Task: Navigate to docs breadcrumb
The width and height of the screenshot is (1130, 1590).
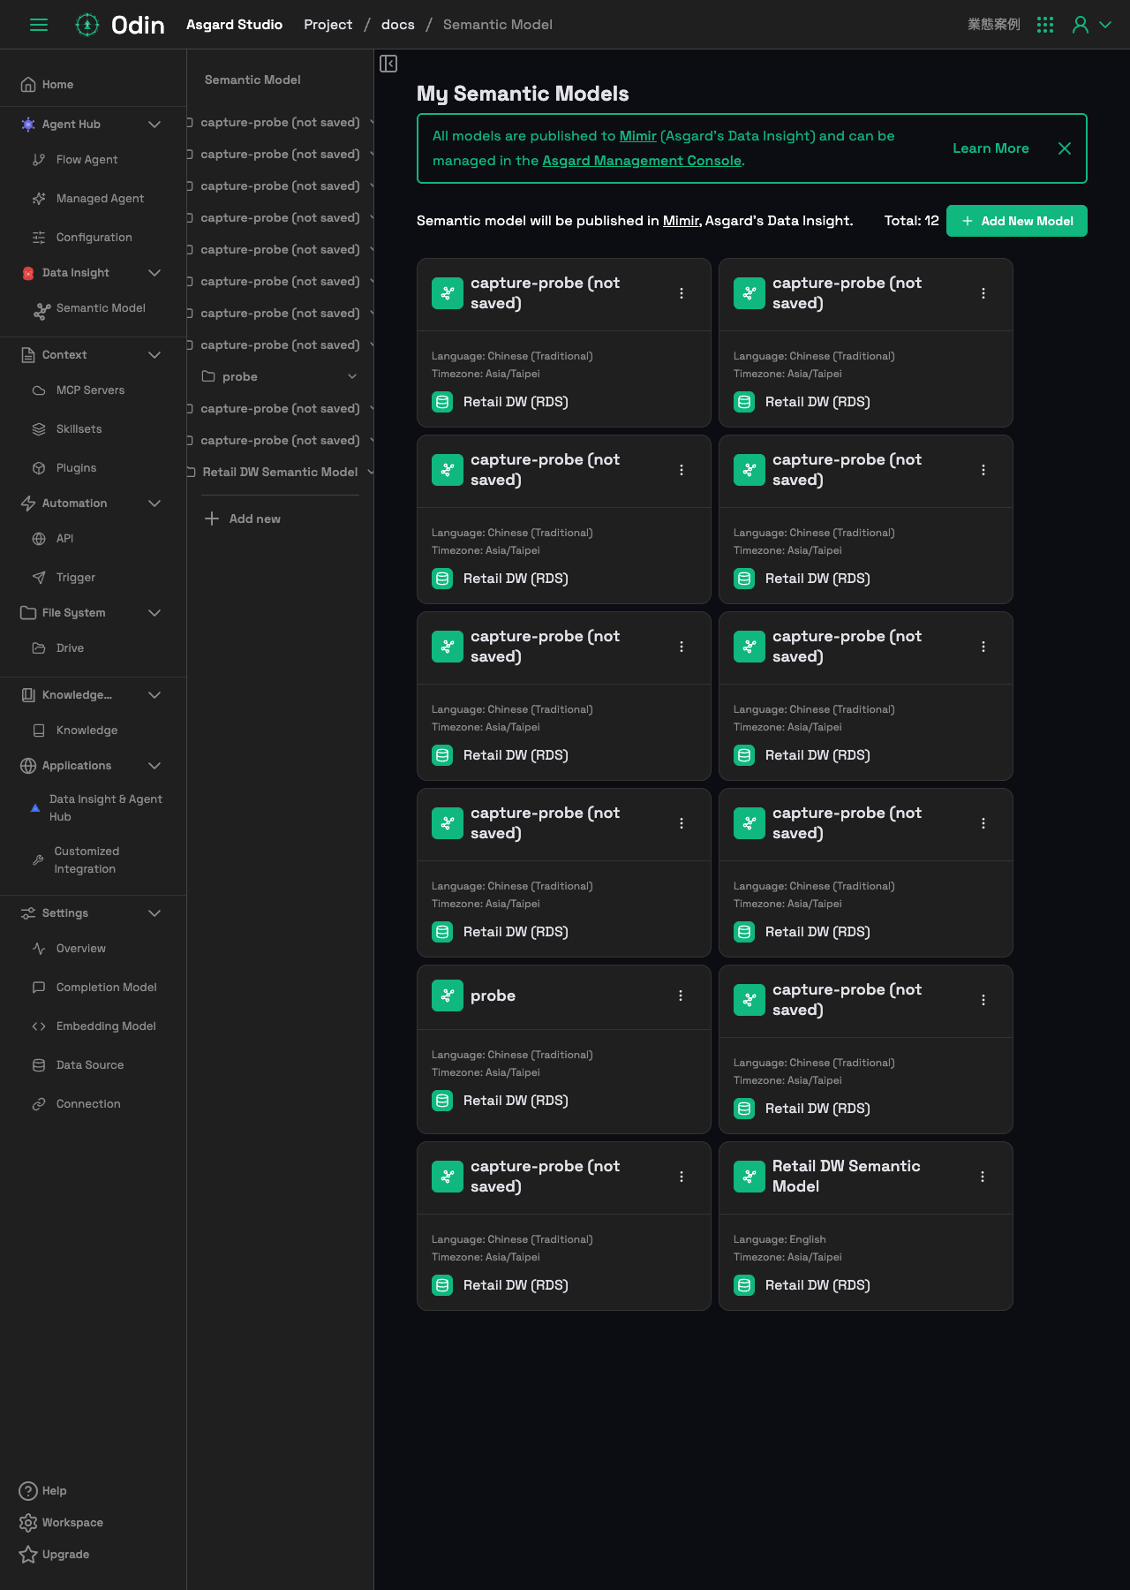Action: click(398, 25)
